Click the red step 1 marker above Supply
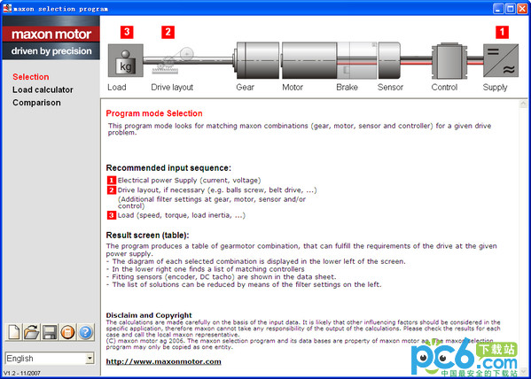Screen dimensions: 531x379 point(502,32)
